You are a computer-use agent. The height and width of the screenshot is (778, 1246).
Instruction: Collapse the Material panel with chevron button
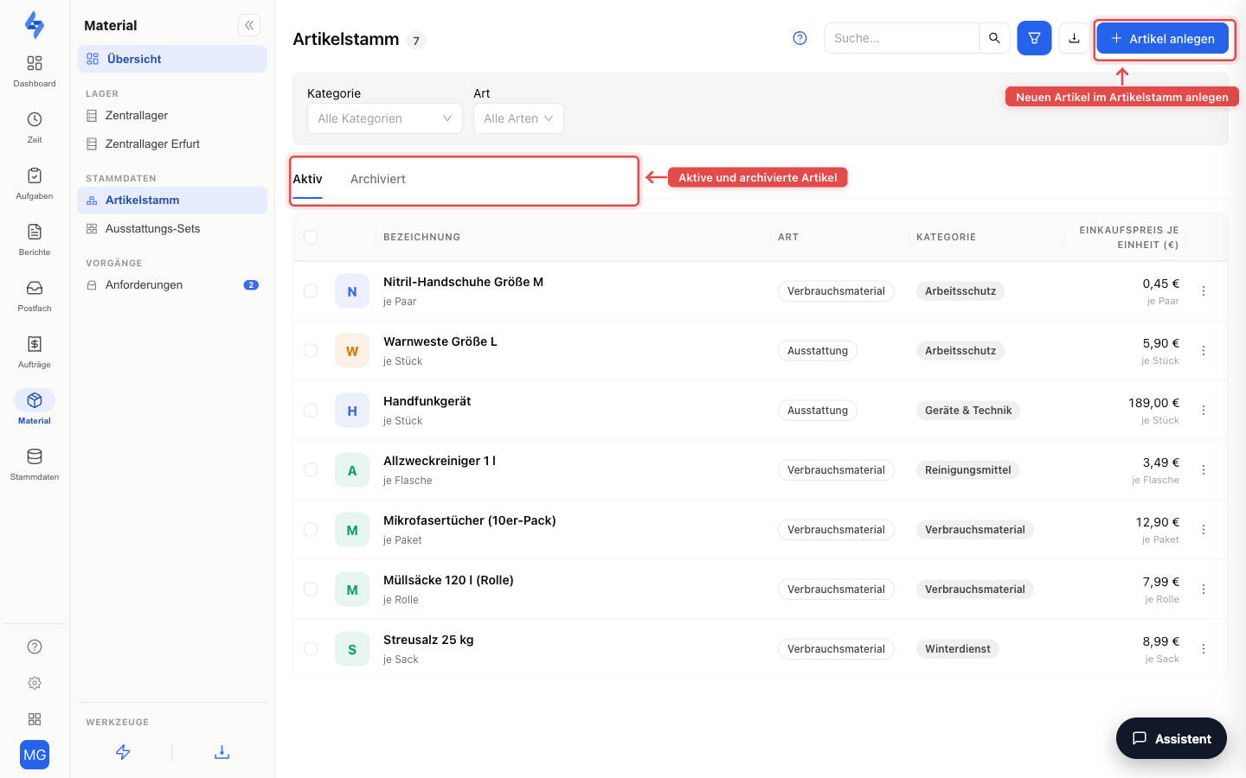tap(249, 25)
